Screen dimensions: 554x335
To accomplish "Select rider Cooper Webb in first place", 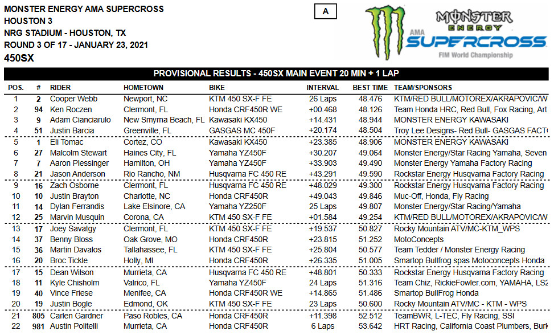I will coord(73,99).
